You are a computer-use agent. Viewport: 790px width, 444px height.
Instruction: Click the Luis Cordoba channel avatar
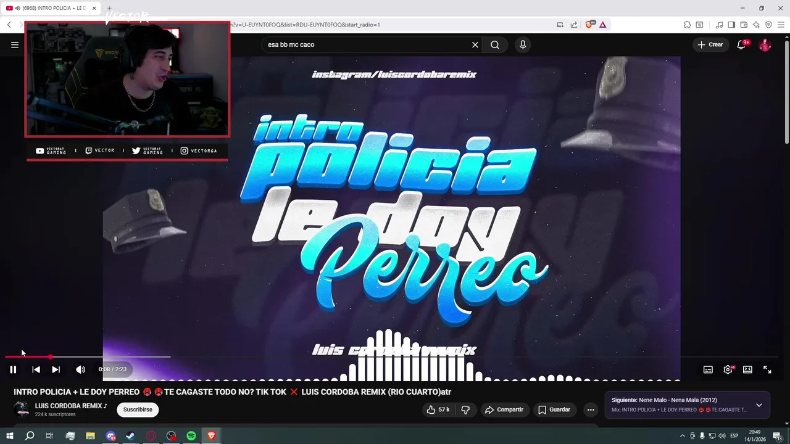tap(22, 409)
